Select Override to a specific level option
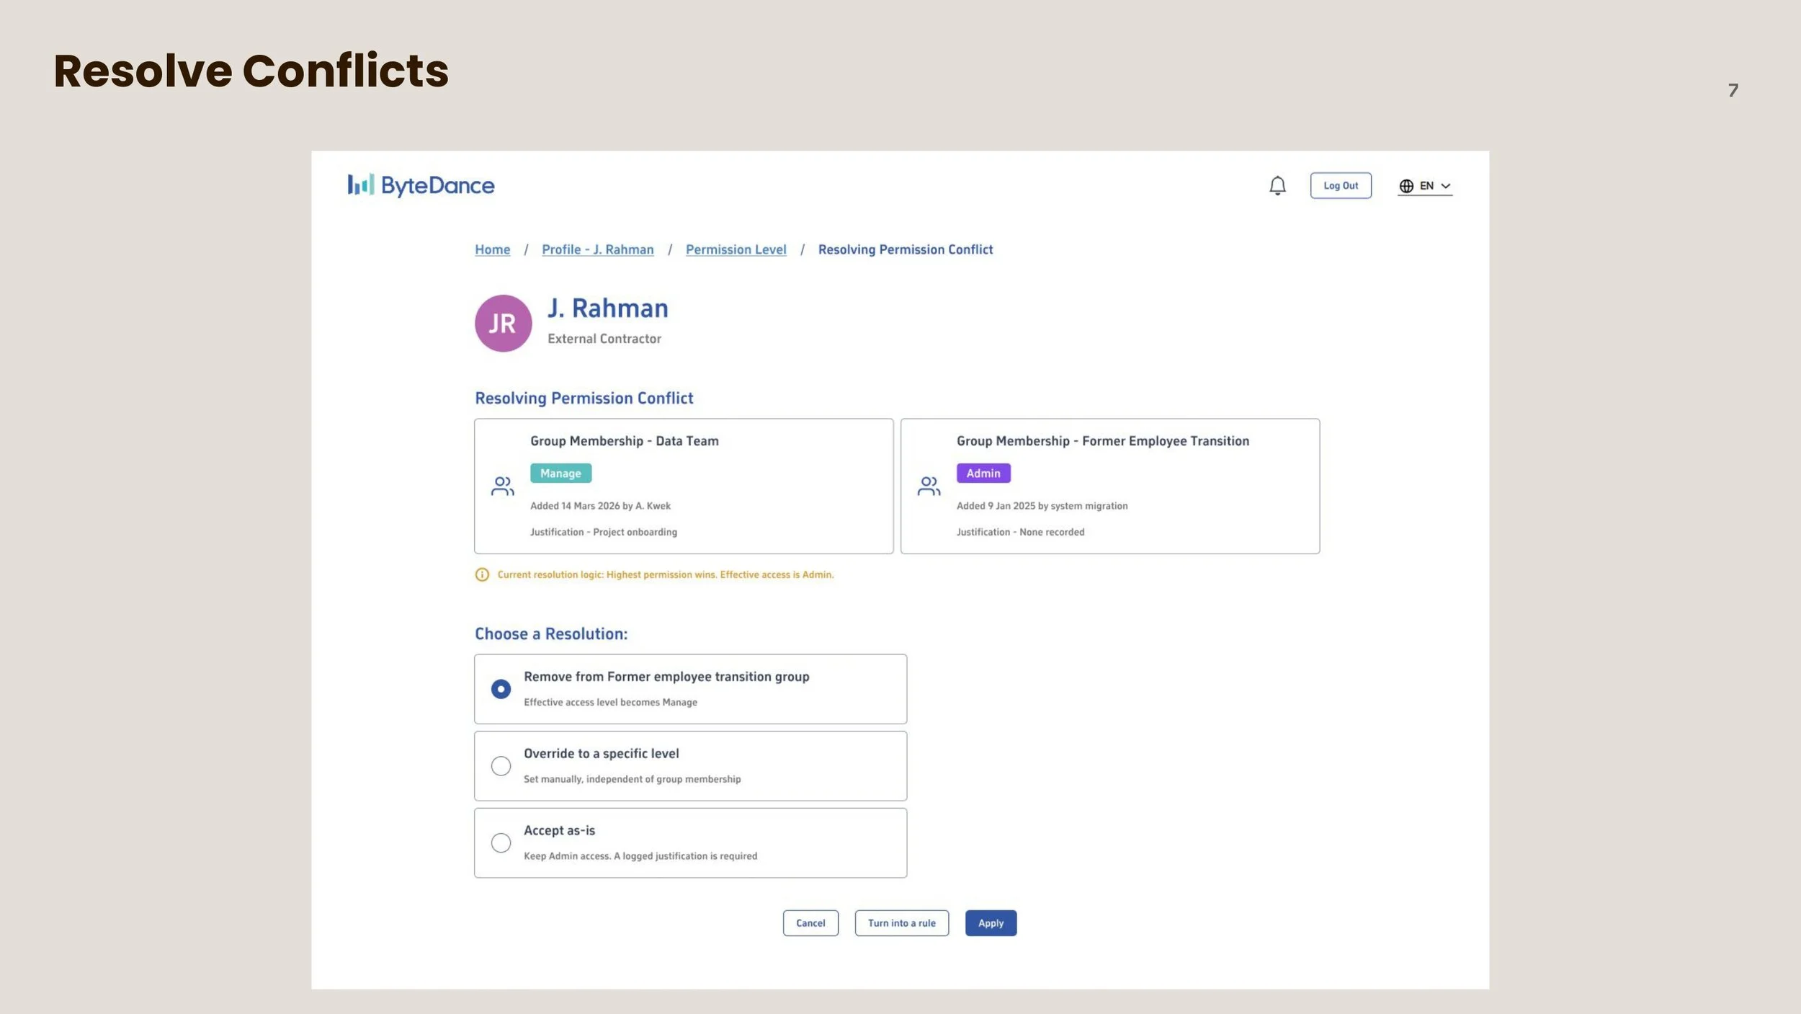 690,765
